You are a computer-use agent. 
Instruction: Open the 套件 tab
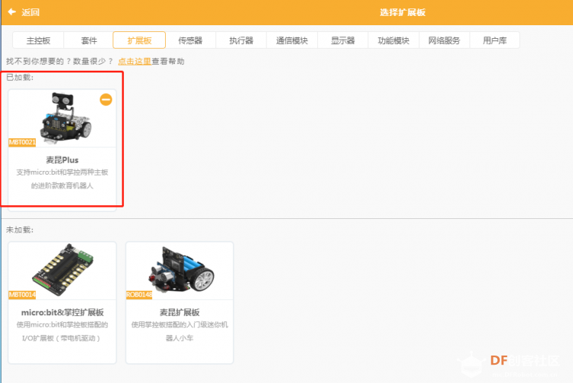(89, 40)
